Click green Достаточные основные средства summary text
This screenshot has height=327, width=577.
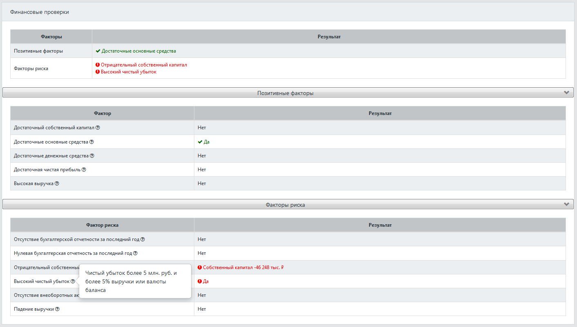(x=138, y=51)
